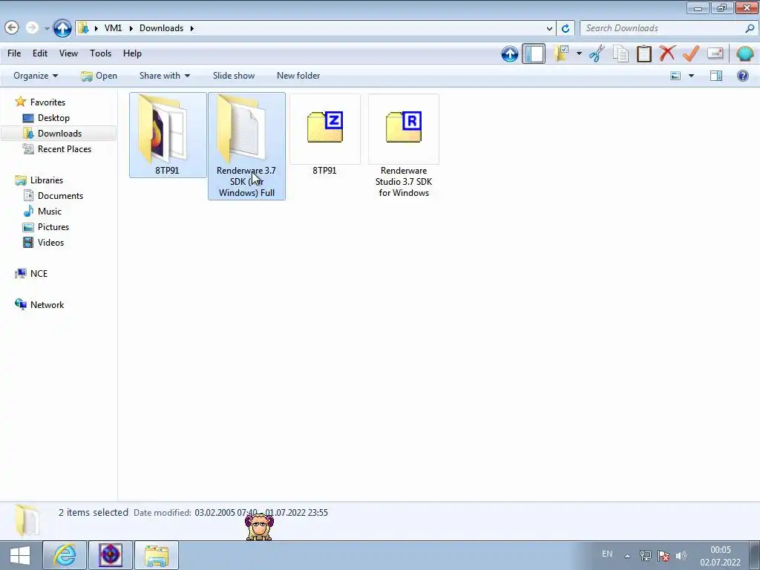This screenshot has width=760, height=570.
Task: Select Music library in the navigation pane
Action: point(42,212)
